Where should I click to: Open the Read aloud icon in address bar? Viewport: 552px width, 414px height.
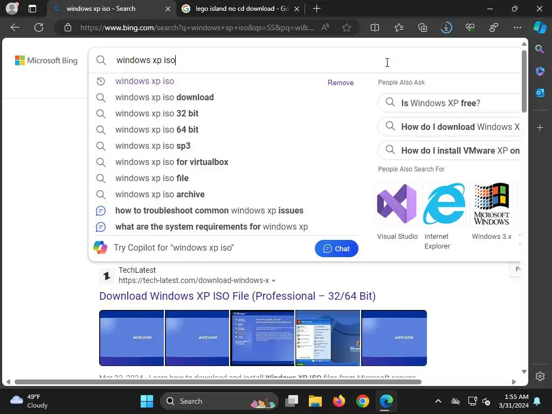[325, 27]
